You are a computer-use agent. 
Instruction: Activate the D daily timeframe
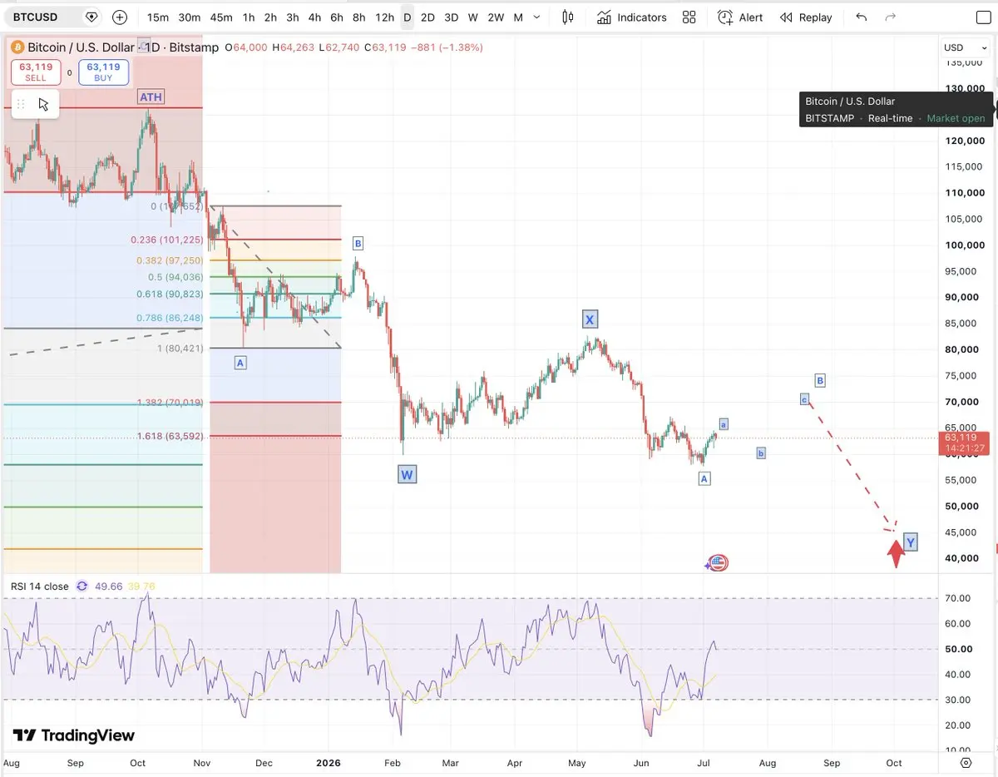click(407, 17)
